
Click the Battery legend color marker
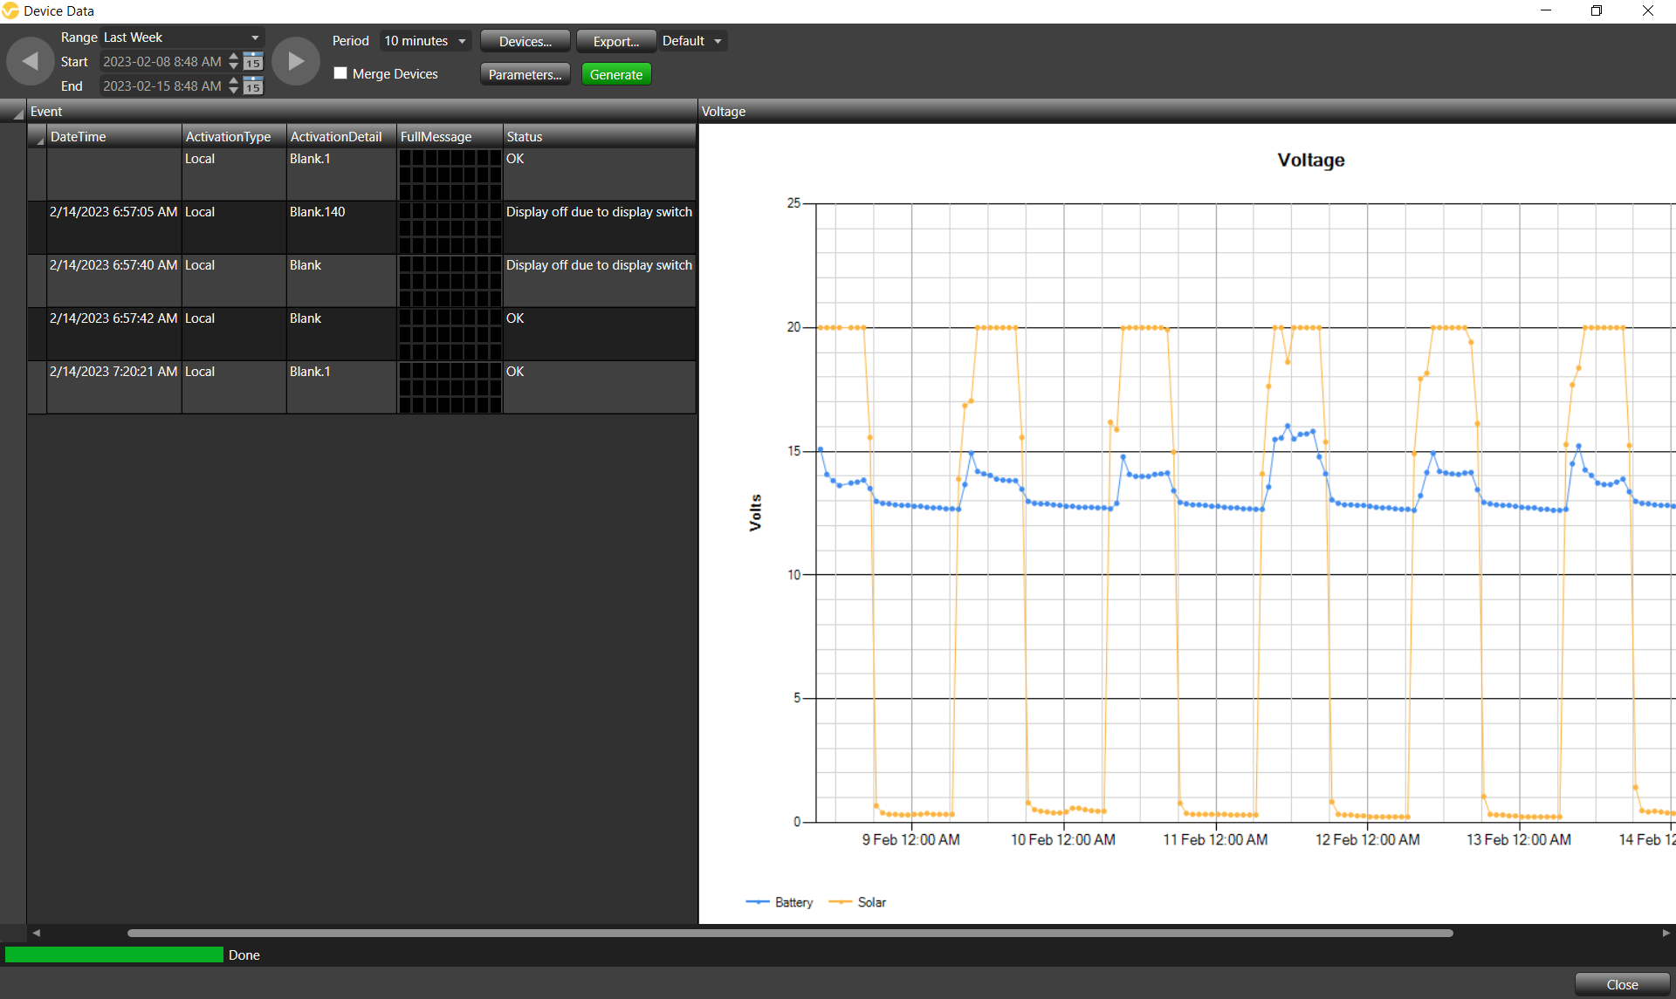point(758,902)
